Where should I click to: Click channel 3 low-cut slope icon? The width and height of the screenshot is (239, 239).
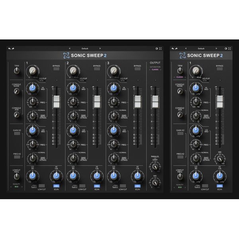(x=115, y=186)
